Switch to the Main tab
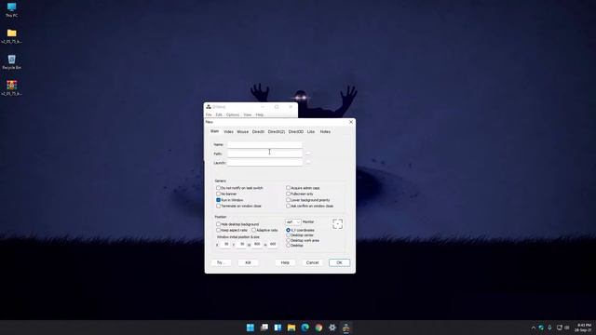This screenshot has width=596, height=335. (215, 131)
